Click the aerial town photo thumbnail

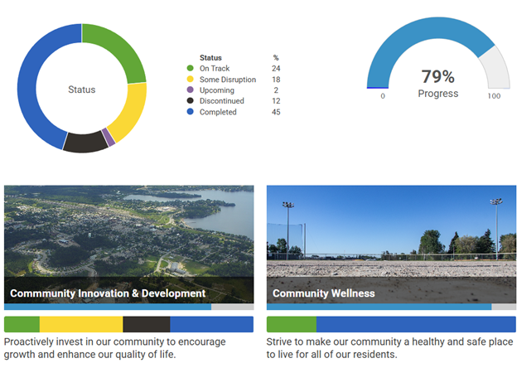pyautogui.click(x=128, y=232)
